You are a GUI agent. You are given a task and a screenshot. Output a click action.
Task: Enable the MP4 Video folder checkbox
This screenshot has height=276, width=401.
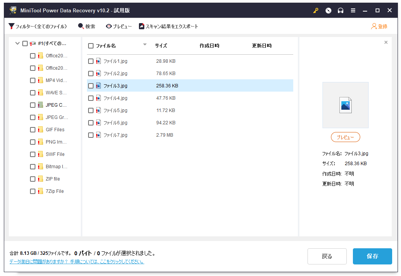(33, 80)
